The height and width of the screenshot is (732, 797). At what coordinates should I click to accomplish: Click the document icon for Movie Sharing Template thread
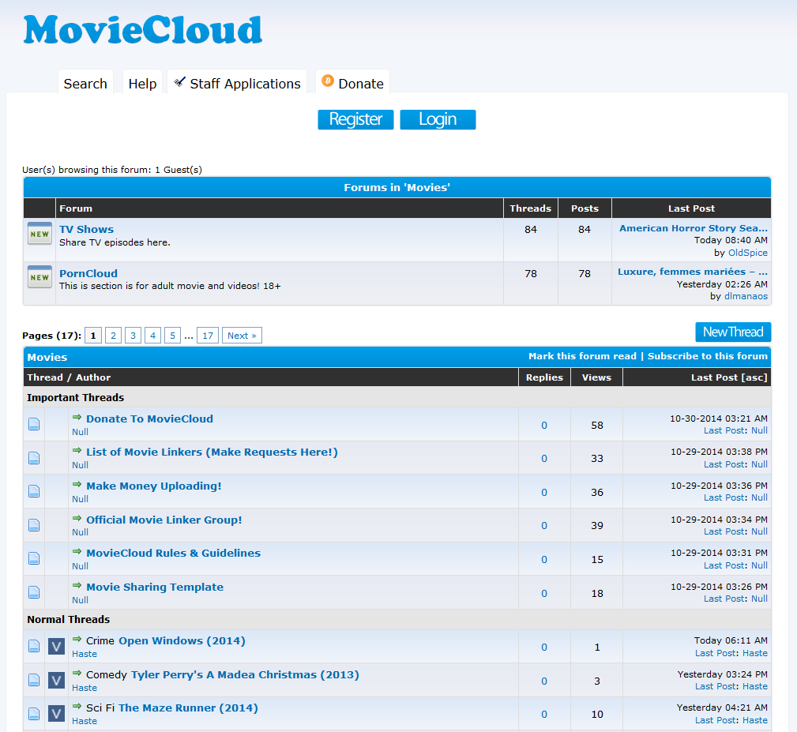coord(34,592)
